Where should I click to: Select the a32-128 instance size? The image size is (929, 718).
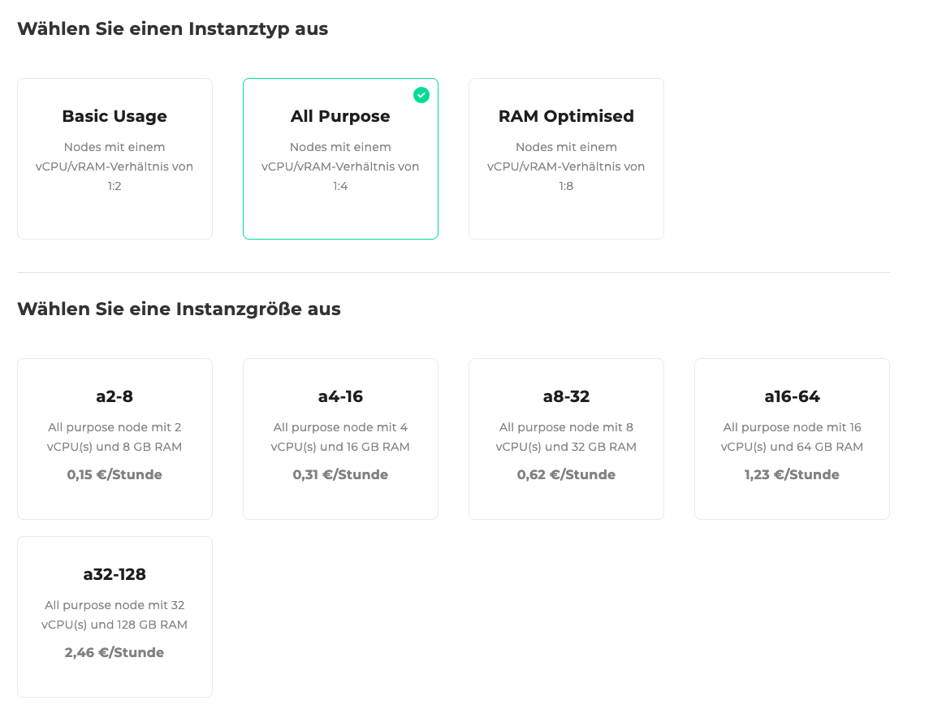pyautogui.click(x=115, y=574)
